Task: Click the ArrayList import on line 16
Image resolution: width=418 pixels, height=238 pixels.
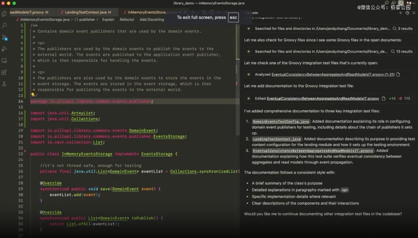Action: click(82, 113)
